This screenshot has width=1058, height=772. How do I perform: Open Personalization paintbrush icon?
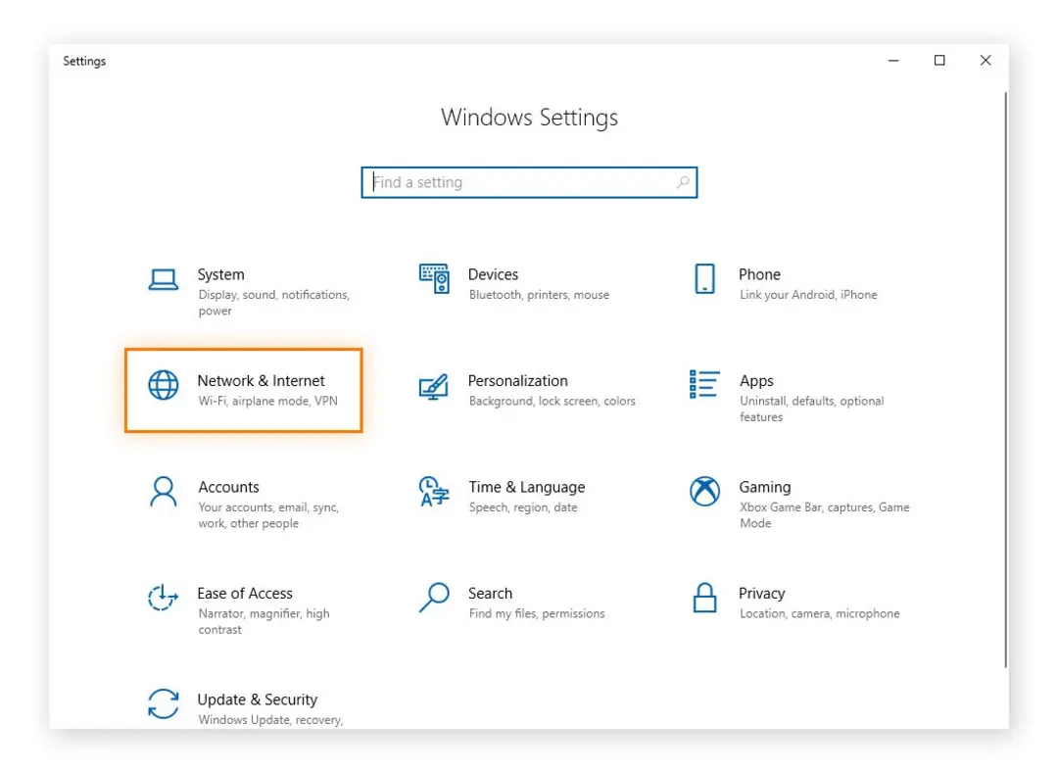tap(434, 386)
